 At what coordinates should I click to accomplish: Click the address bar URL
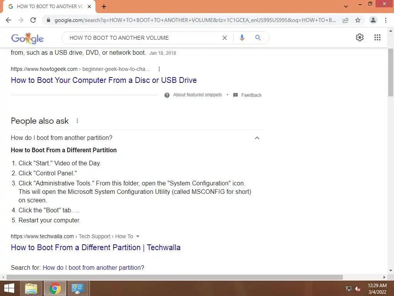pos(195,20)
